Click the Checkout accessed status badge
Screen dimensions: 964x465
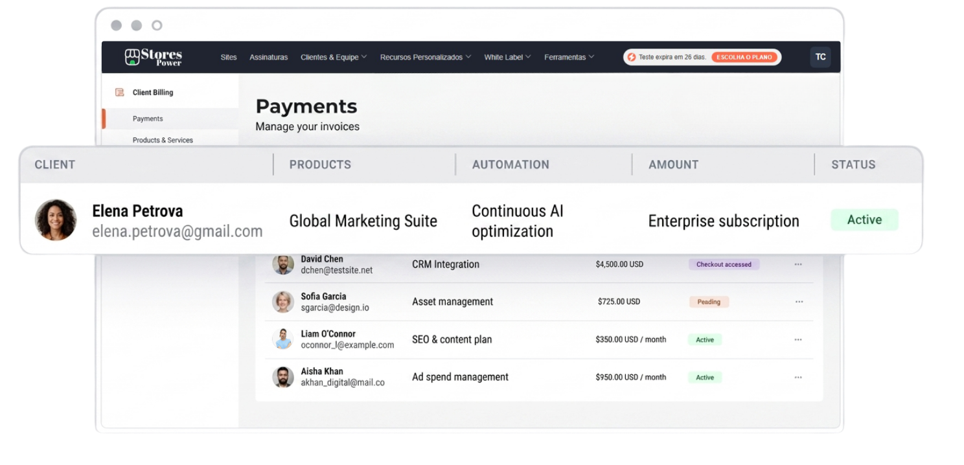point(724,264)
